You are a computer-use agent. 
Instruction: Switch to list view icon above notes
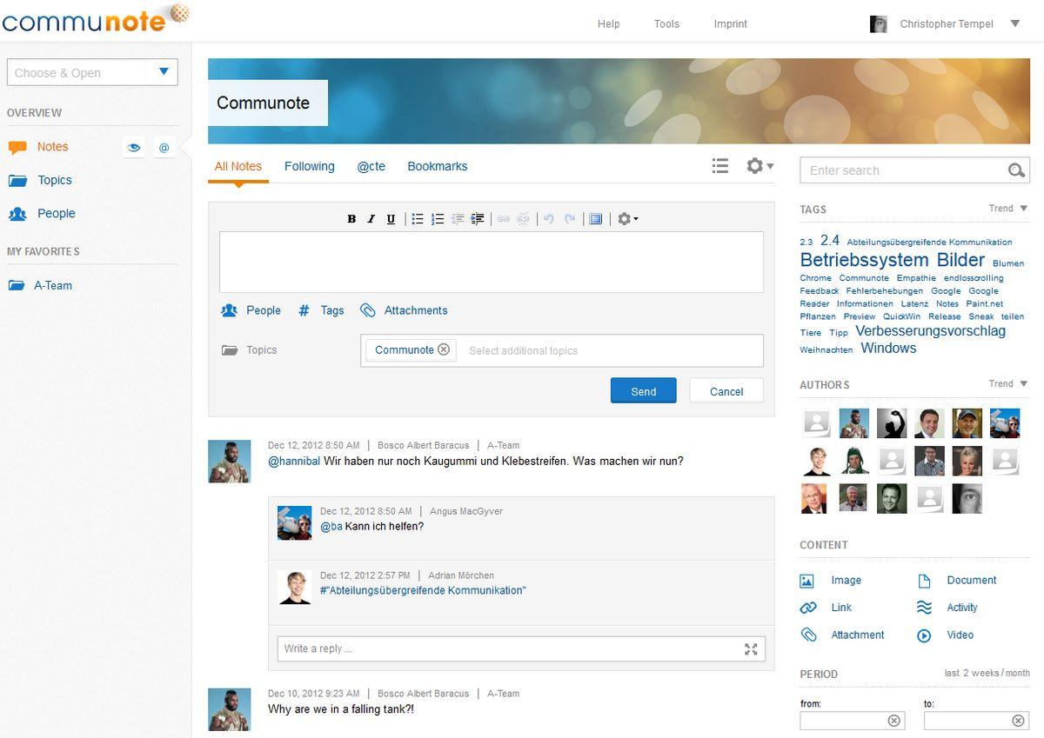[719, 166]
